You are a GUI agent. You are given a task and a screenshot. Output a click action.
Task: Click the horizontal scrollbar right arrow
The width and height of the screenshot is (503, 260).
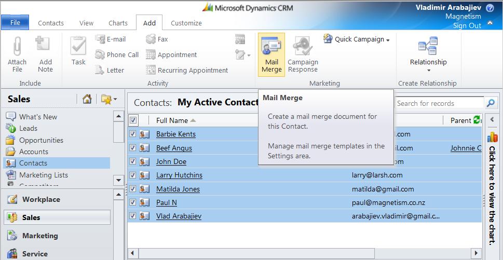coord(476,253)
